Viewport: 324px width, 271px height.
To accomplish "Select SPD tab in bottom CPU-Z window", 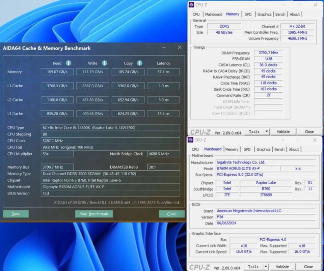I will point(247,149).
